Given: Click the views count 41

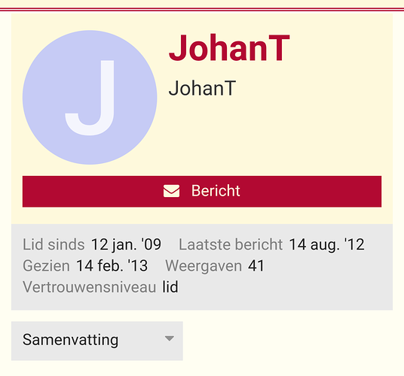Looking at the screenshot, I should pyautogui.click(x=256, y=265).
